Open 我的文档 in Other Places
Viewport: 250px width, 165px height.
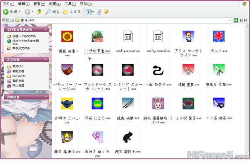(x=18, y=71)
